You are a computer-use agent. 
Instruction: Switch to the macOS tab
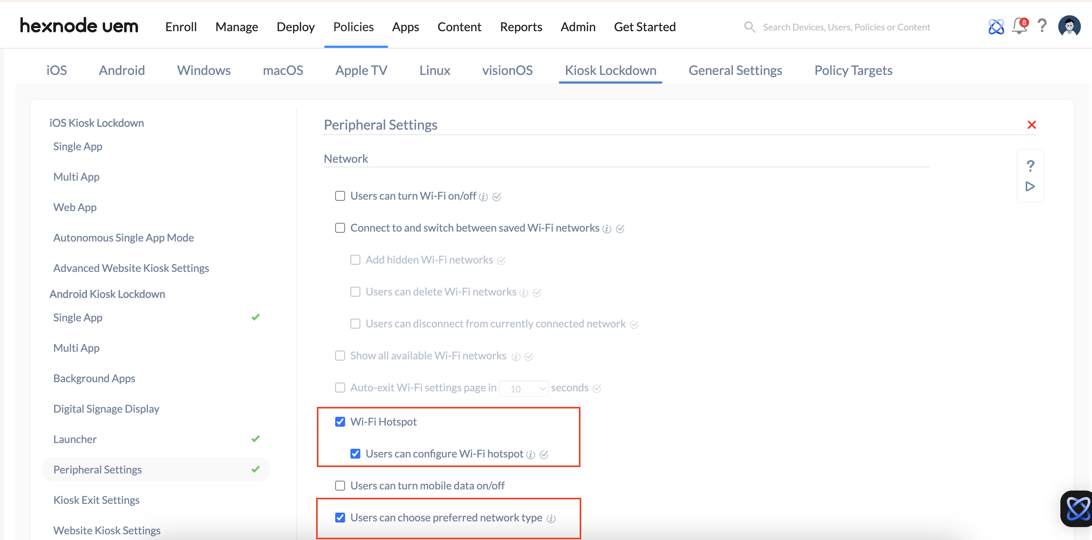coord(283,70)
